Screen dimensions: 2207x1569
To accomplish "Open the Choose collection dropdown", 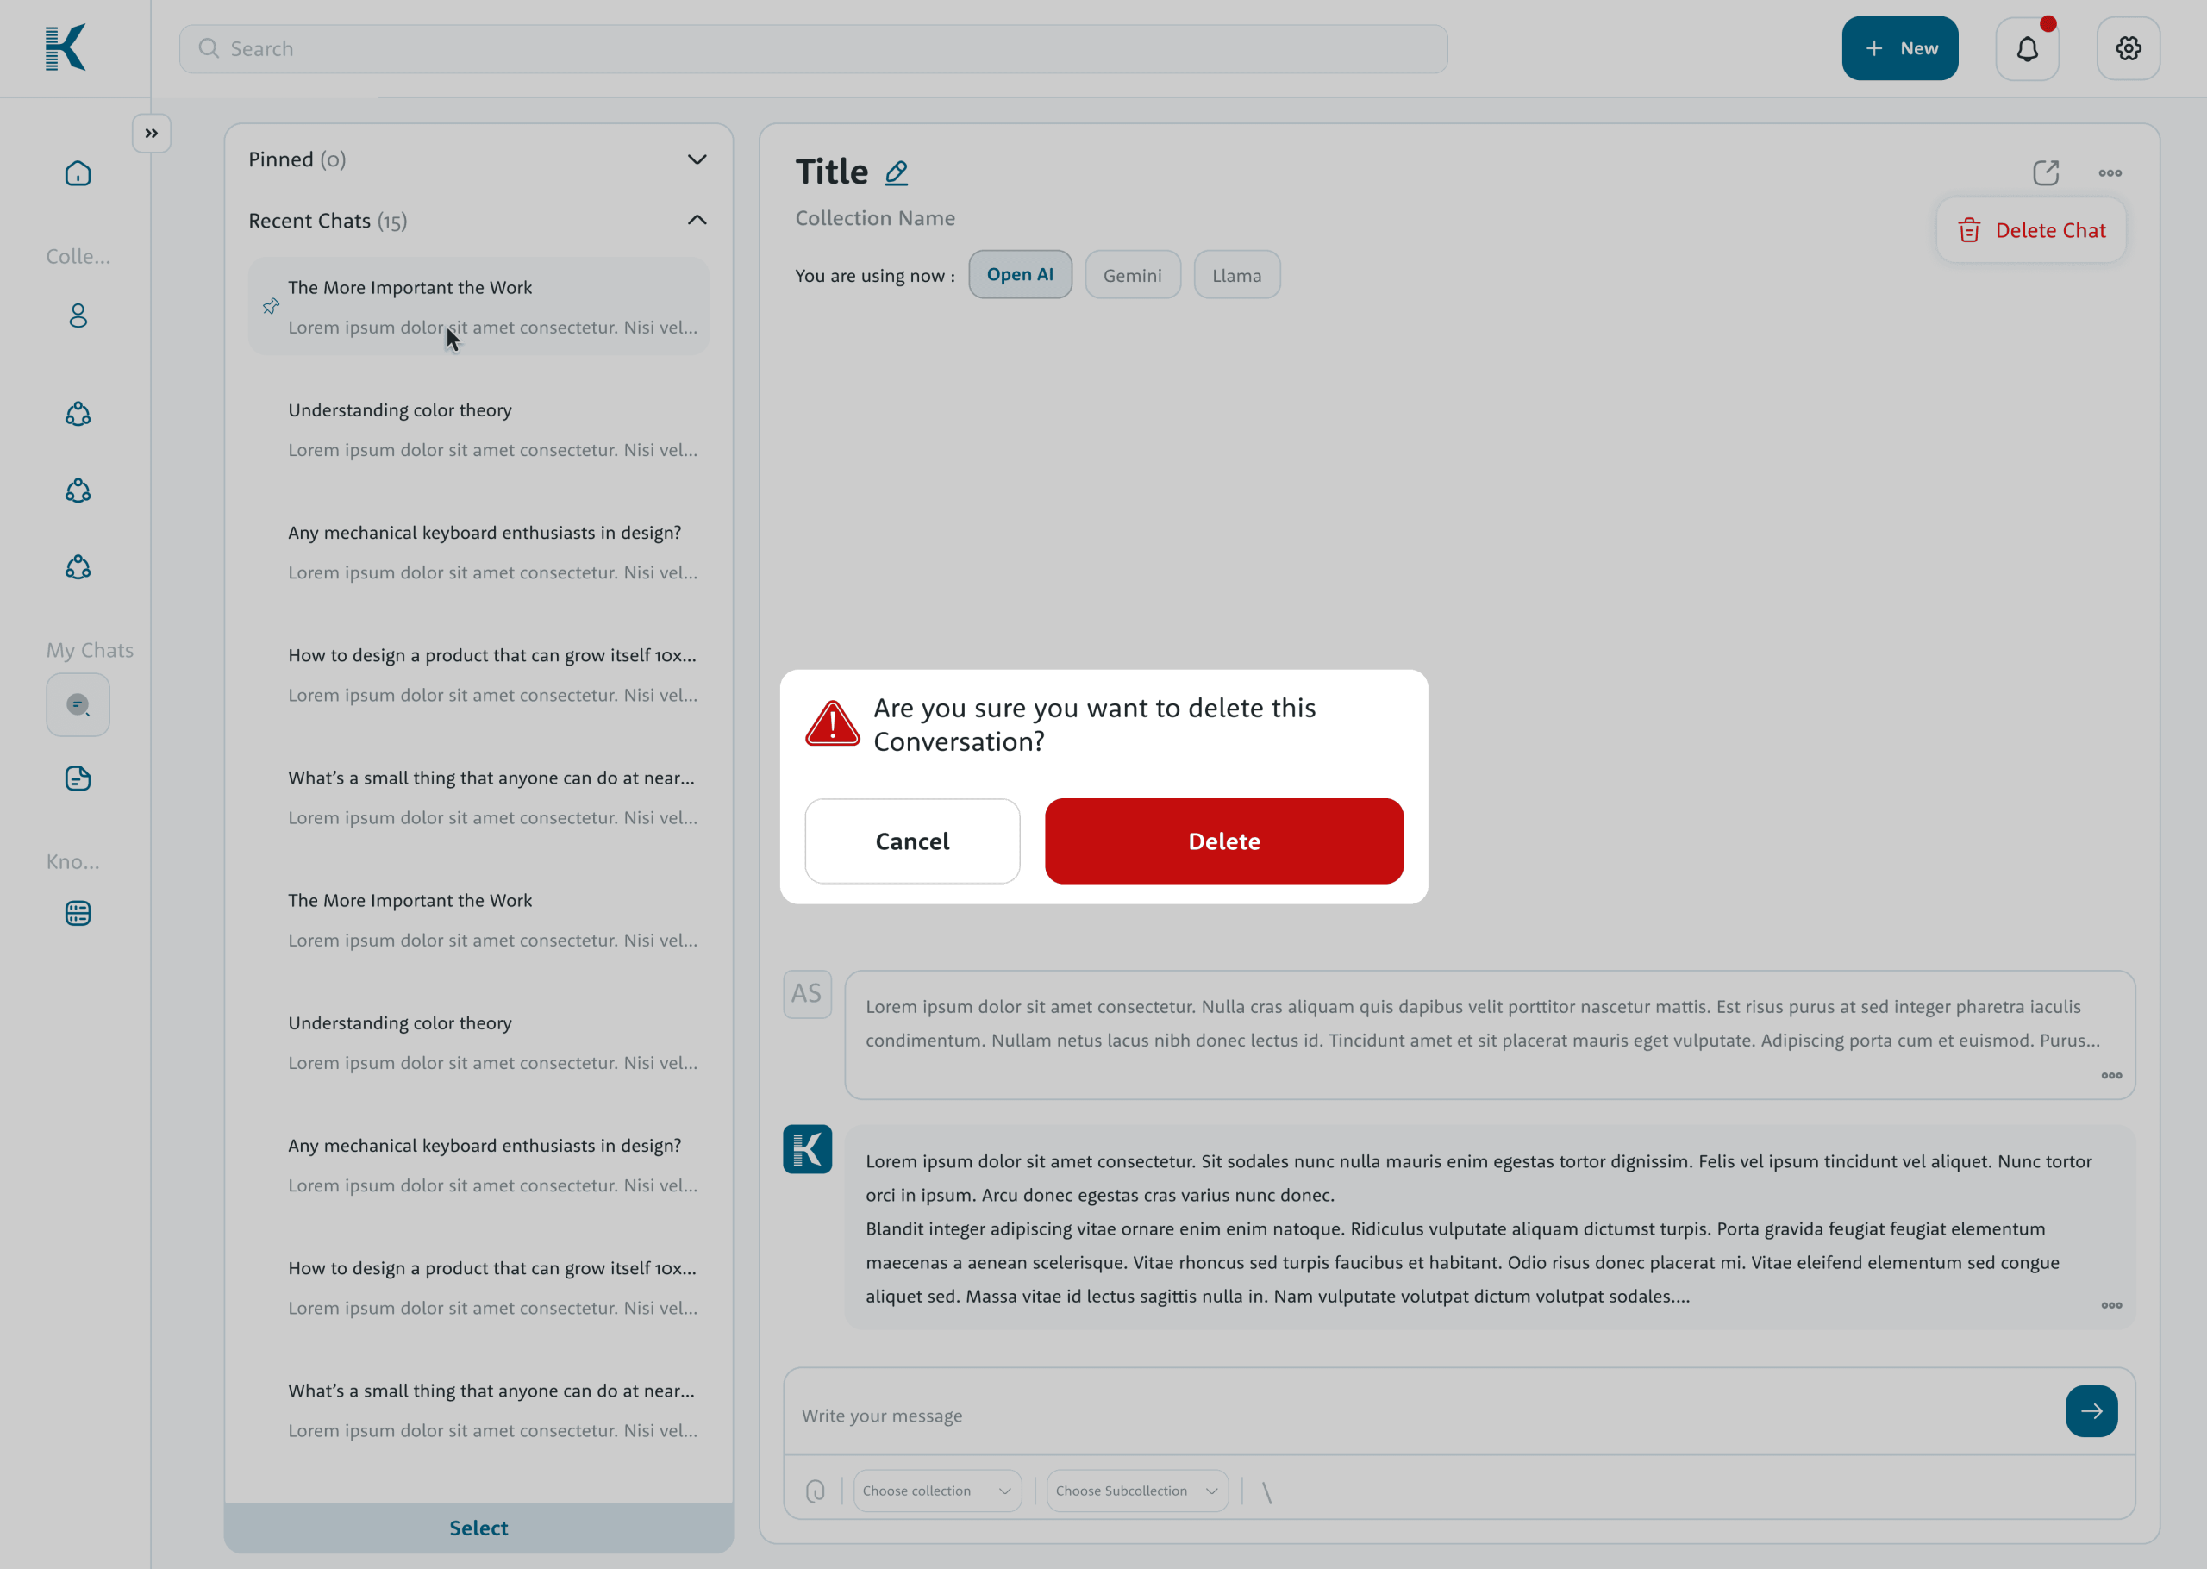I will pyautogui.click(x=937, y=1491).
